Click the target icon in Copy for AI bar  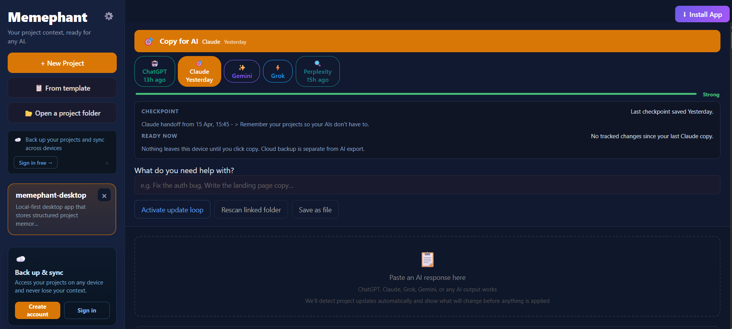(x=149, y=41)
